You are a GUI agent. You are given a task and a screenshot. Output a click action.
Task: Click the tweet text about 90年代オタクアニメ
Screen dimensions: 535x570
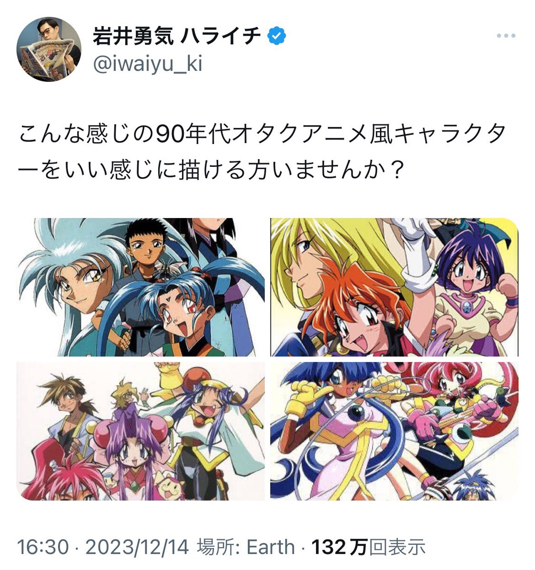(262, 152)
